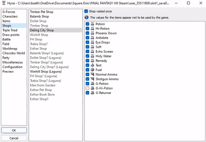Uncheck the G-Returner checkbox
The width and height of the screenshot is (206, 142).
point(87,93)
